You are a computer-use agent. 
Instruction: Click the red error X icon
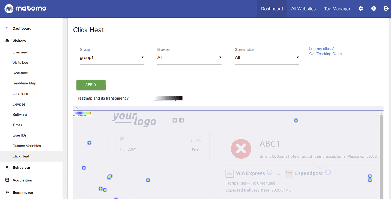click(x=241, y=149)
